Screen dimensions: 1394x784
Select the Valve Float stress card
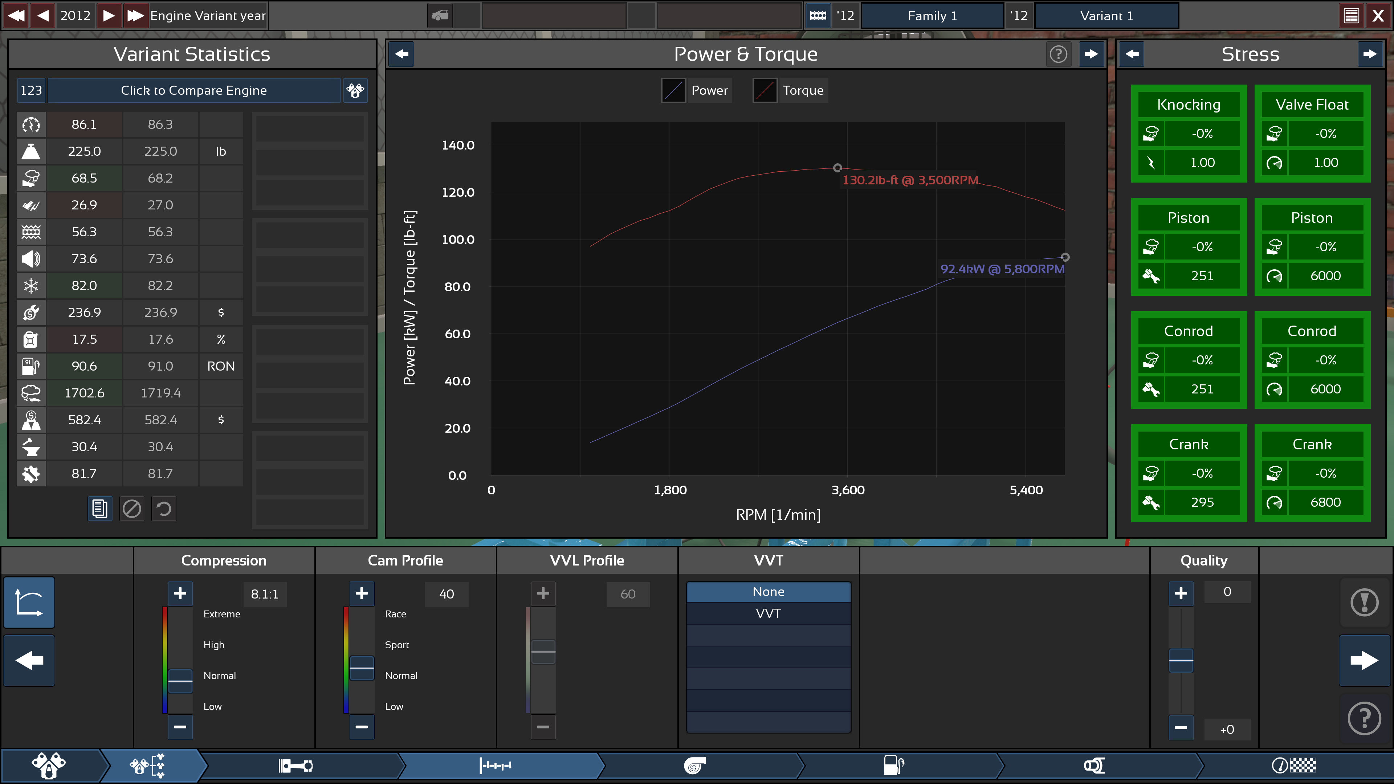pos(1312,133)
